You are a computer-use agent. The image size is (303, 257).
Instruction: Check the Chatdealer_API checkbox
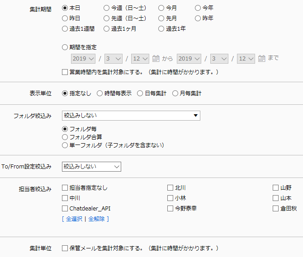[x=65, y=209]
